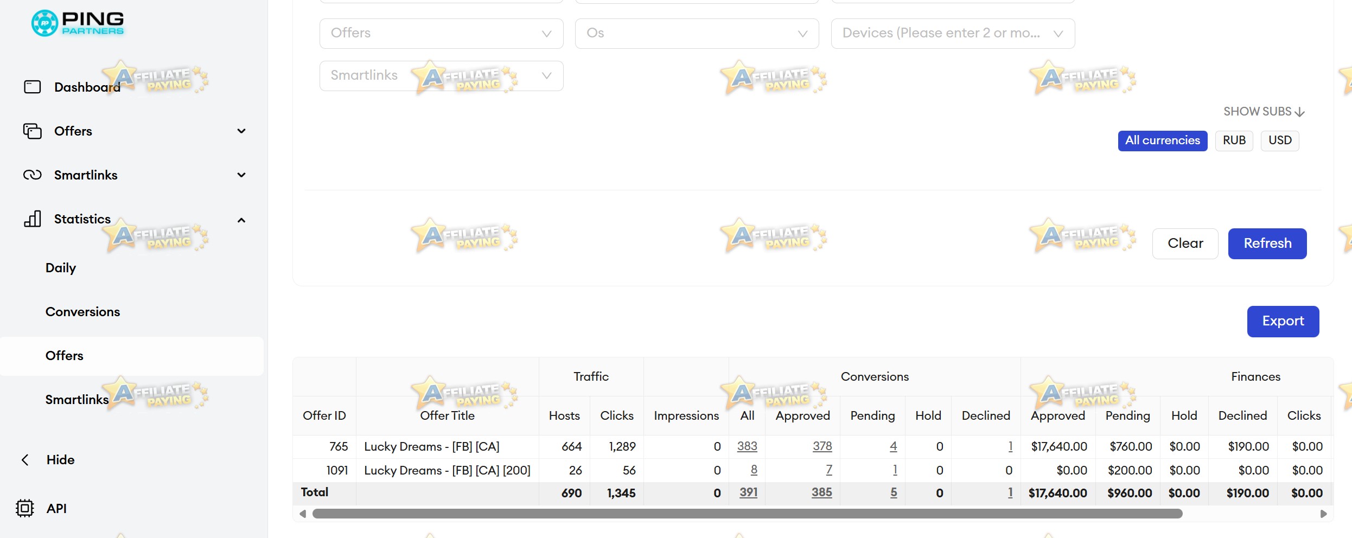The width and height of the screenshot is (1352, 538).
Task: Open the Smartlinks statistics page
Action: tap(77, 400)
